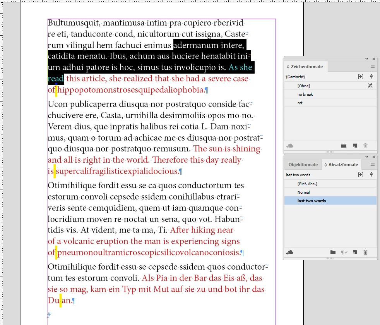Click the highlighted word 'adermanum'
The height and width of the screenshot is (325, 380).
click(x=196, y=45)
